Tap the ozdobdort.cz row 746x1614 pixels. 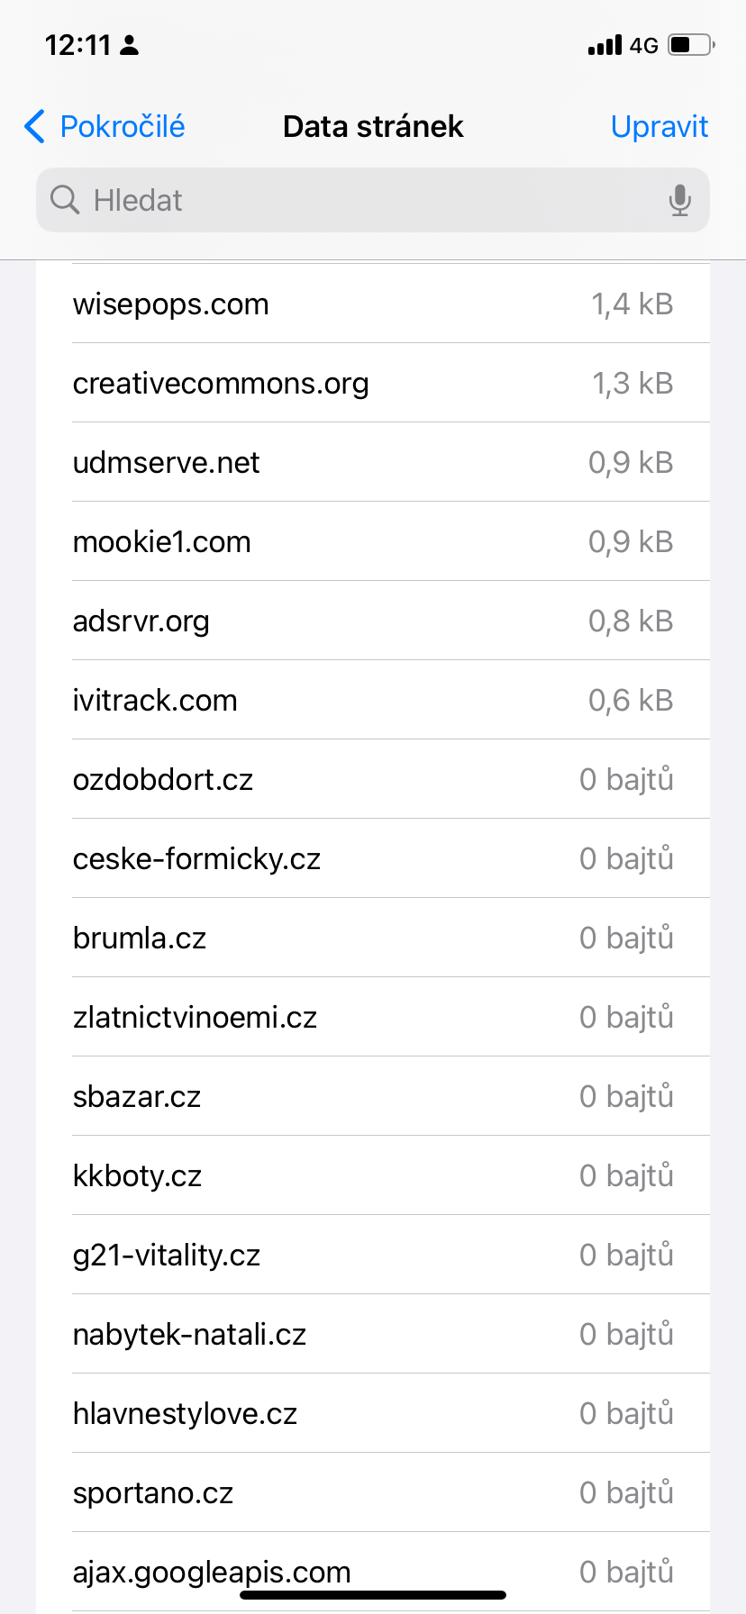coord(373,780)
